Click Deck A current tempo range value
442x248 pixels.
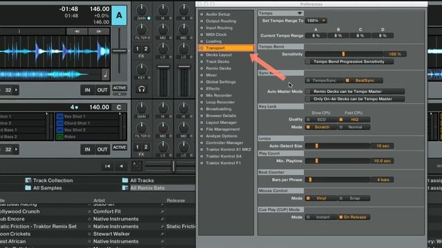316,36
